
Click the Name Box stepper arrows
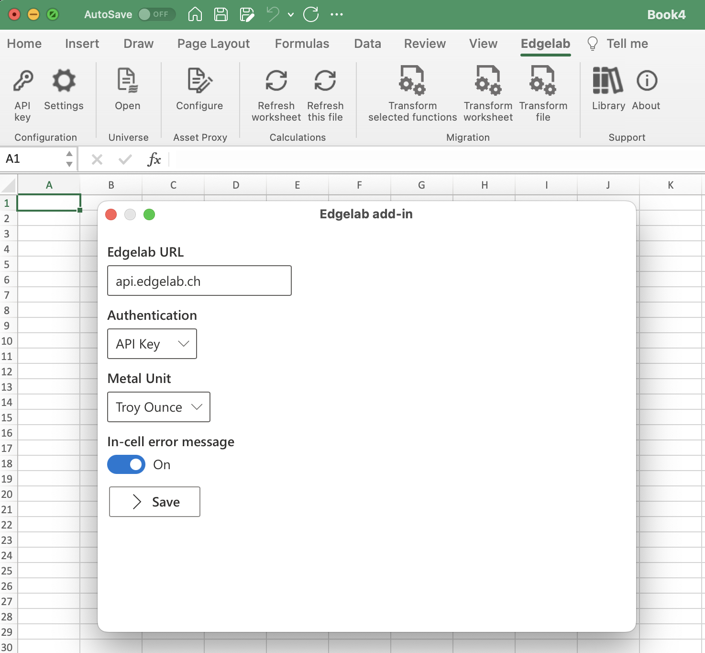pyautogui.click(x=69, y=159)
